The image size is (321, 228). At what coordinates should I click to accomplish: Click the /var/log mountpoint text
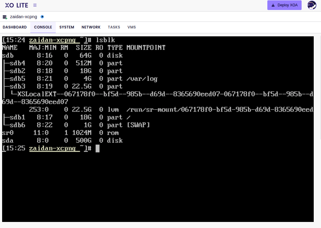point(142,79)
